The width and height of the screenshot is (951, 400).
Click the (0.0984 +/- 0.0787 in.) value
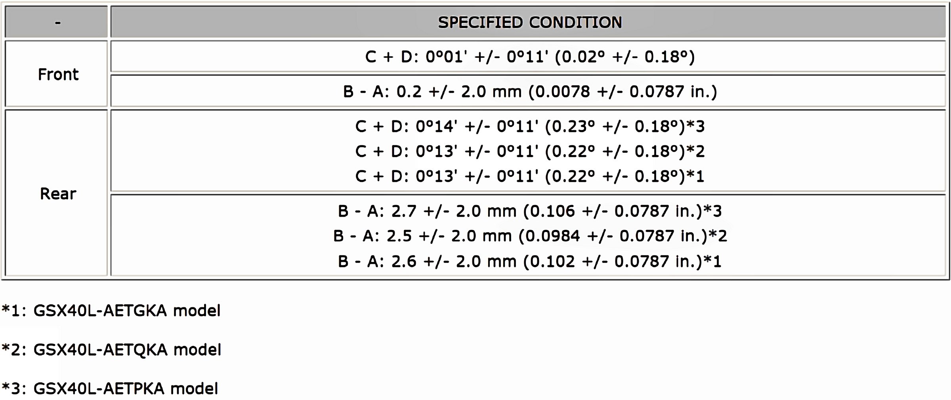(613, 236)
